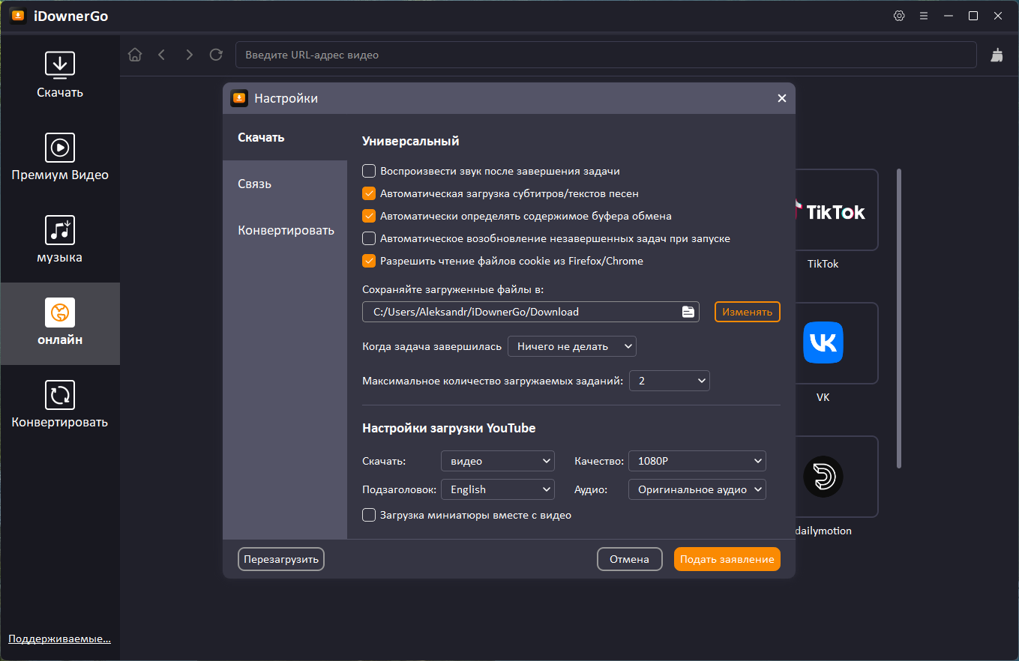This screenshot has width=1019, height=661.
Task: Click the Отмена button
Action: (x=629, y=559)
